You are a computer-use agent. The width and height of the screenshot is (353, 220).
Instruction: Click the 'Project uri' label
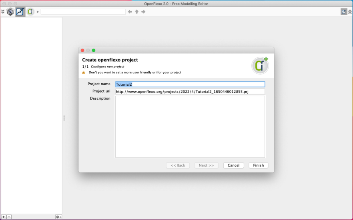(101, 91)
